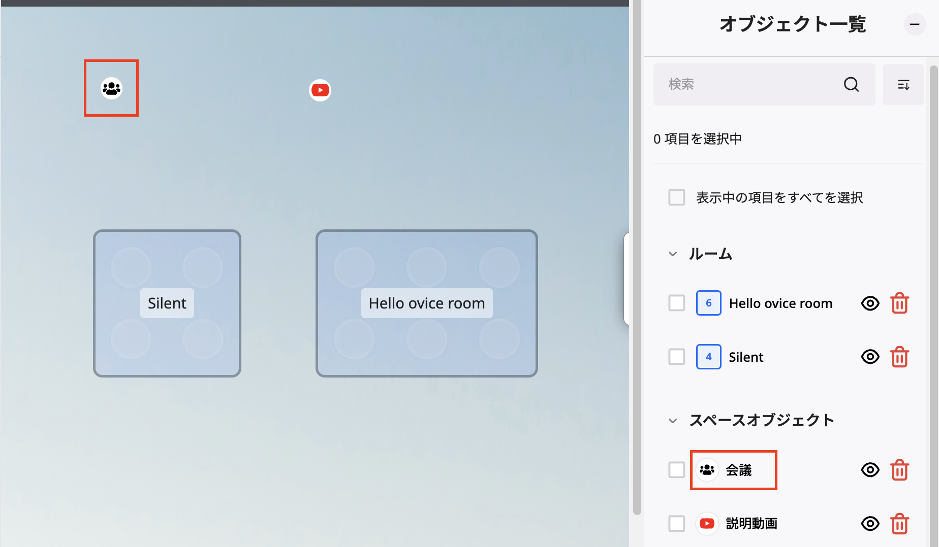Click the Hello ovice room label in the list
Screen dimensions: 939x547
(x=780, y=303)
